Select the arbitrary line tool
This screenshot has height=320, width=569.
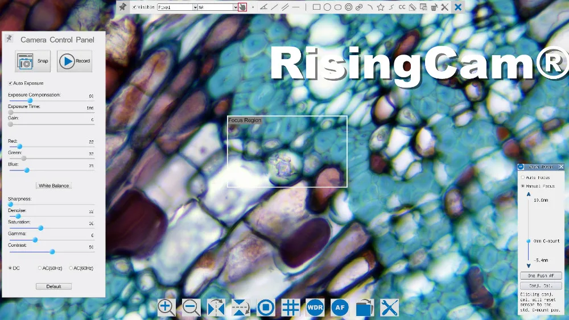tap(275, 7)
